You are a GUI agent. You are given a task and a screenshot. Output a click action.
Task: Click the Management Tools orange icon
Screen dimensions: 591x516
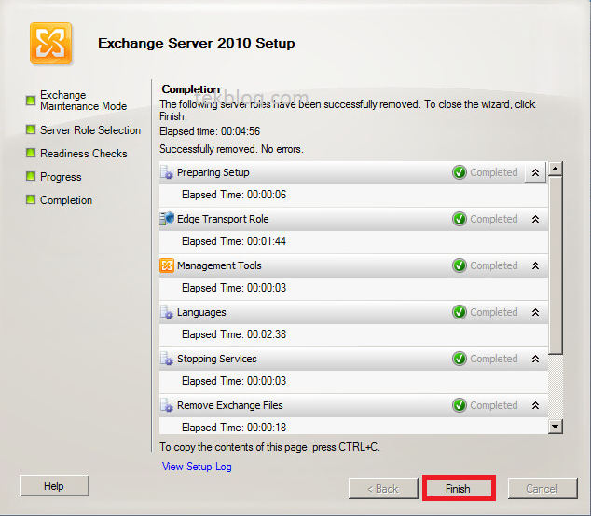(167, 265)
